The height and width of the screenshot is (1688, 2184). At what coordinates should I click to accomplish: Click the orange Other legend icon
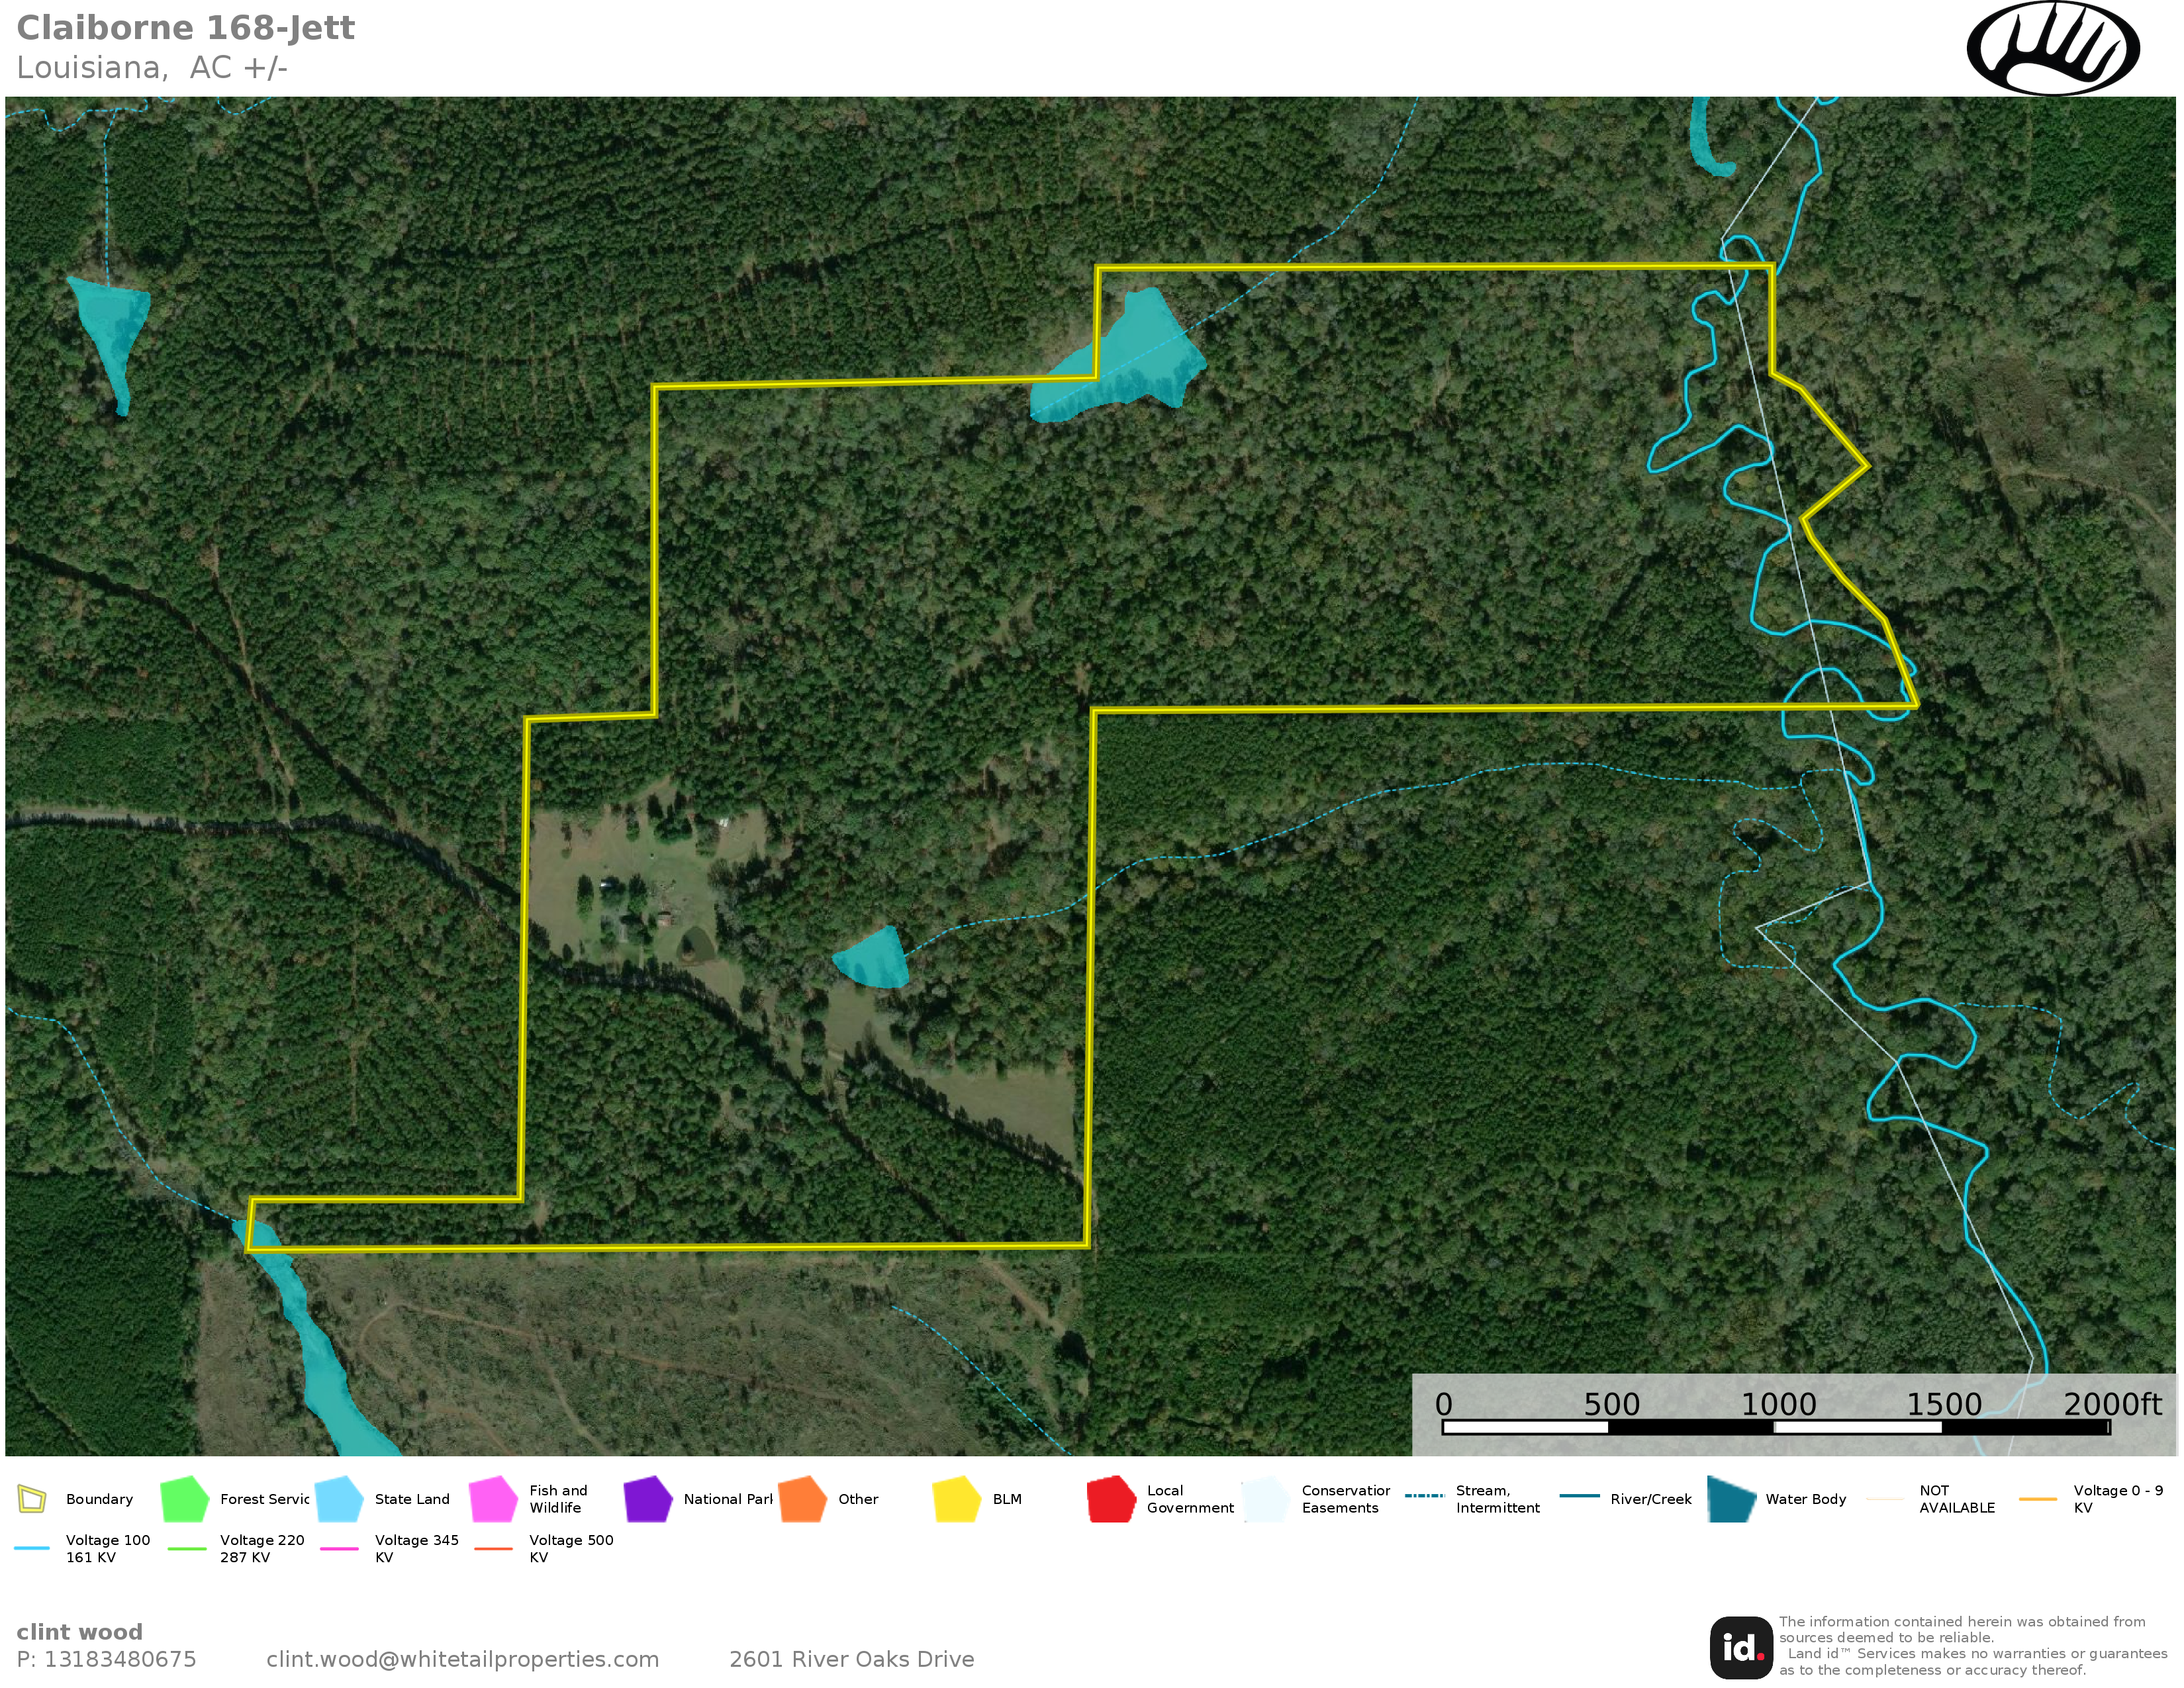click(x=802, y=1499)
